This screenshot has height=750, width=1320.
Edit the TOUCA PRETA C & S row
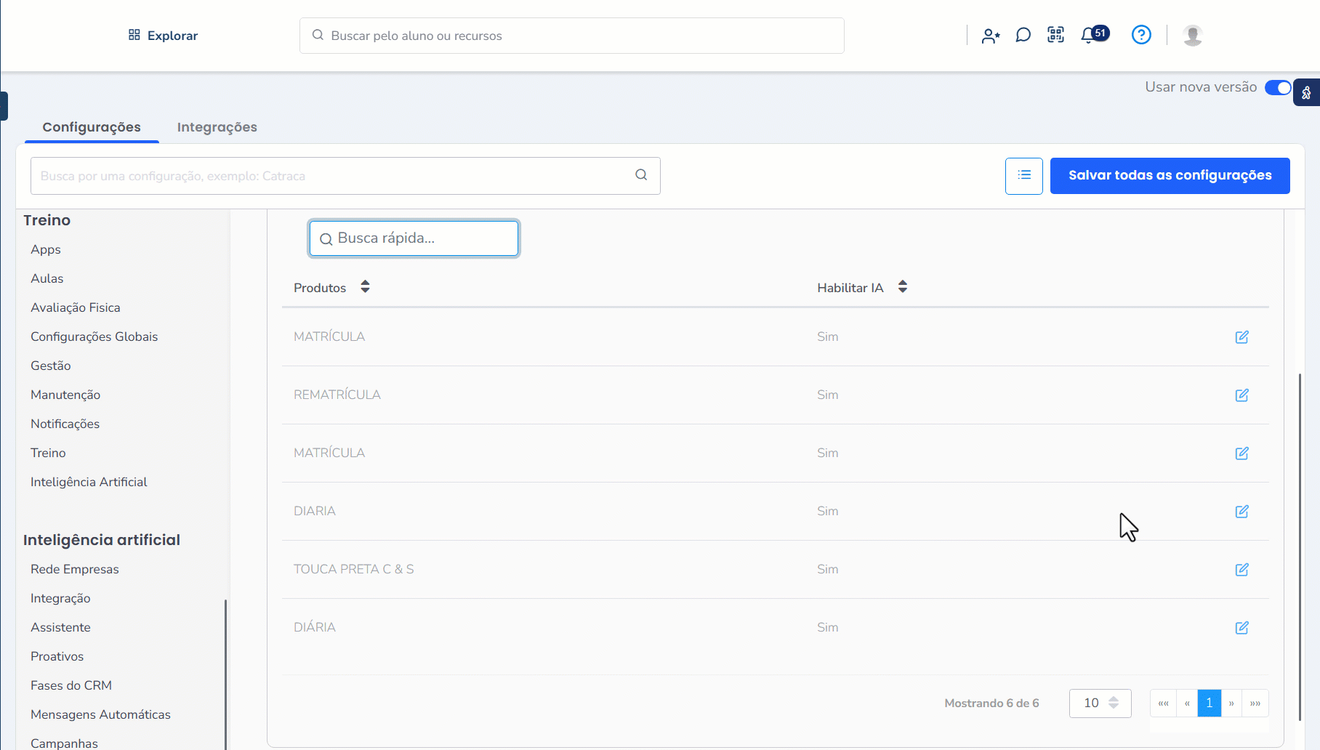pyautogui.click(x=1241, y=570)
